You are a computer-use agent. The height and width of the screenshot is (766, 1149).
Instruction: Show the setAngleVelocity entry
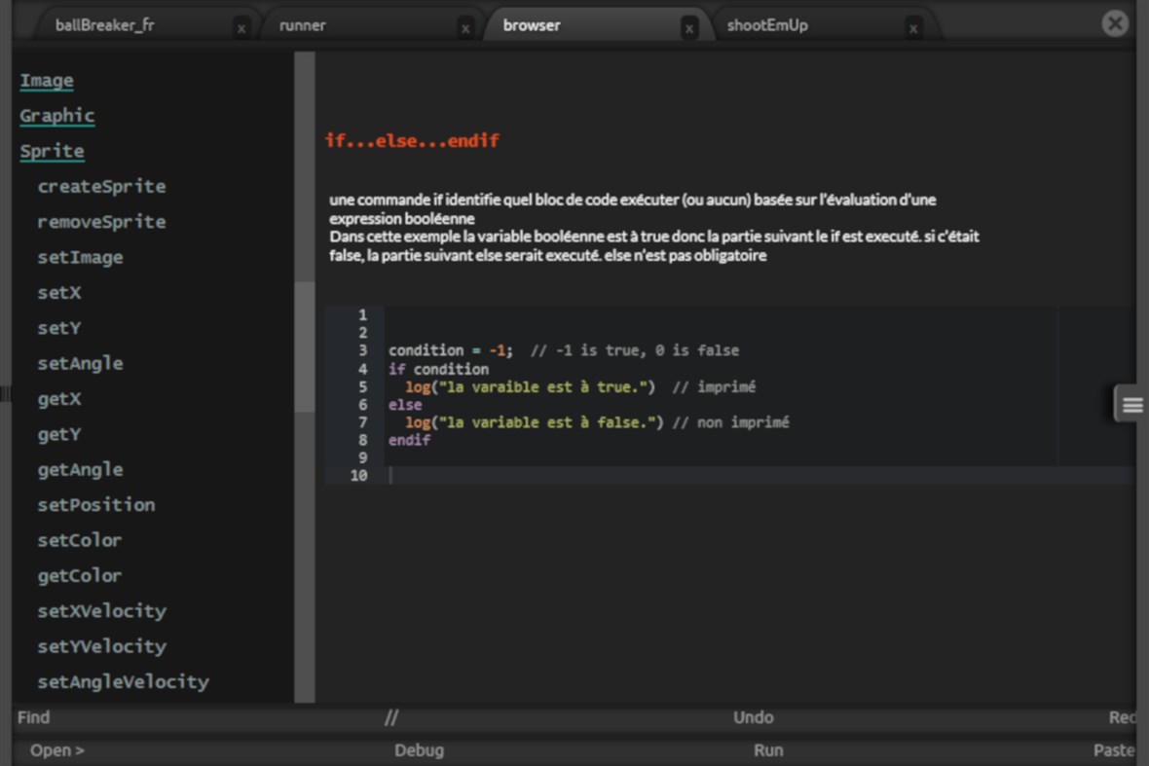pyautogui.click(x=123, y=681)
